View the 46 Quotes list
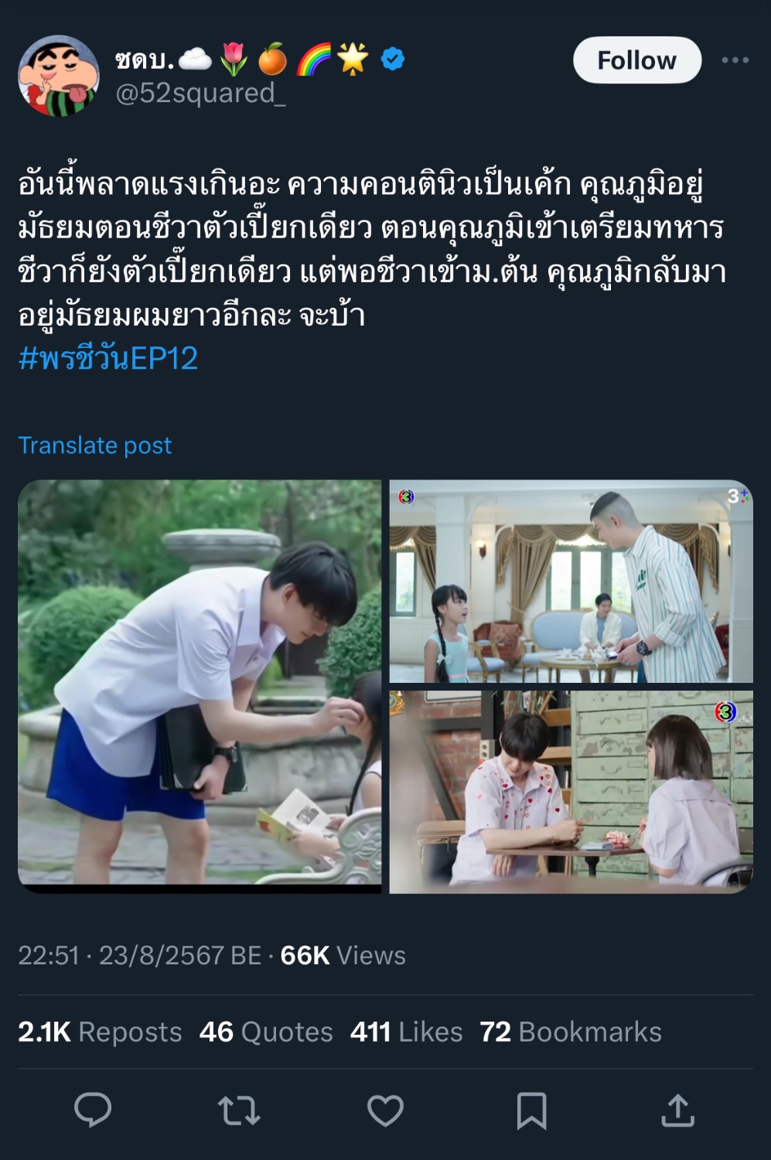The width and height of the screenshot is (771, 1160). [x=266, y=1032]
